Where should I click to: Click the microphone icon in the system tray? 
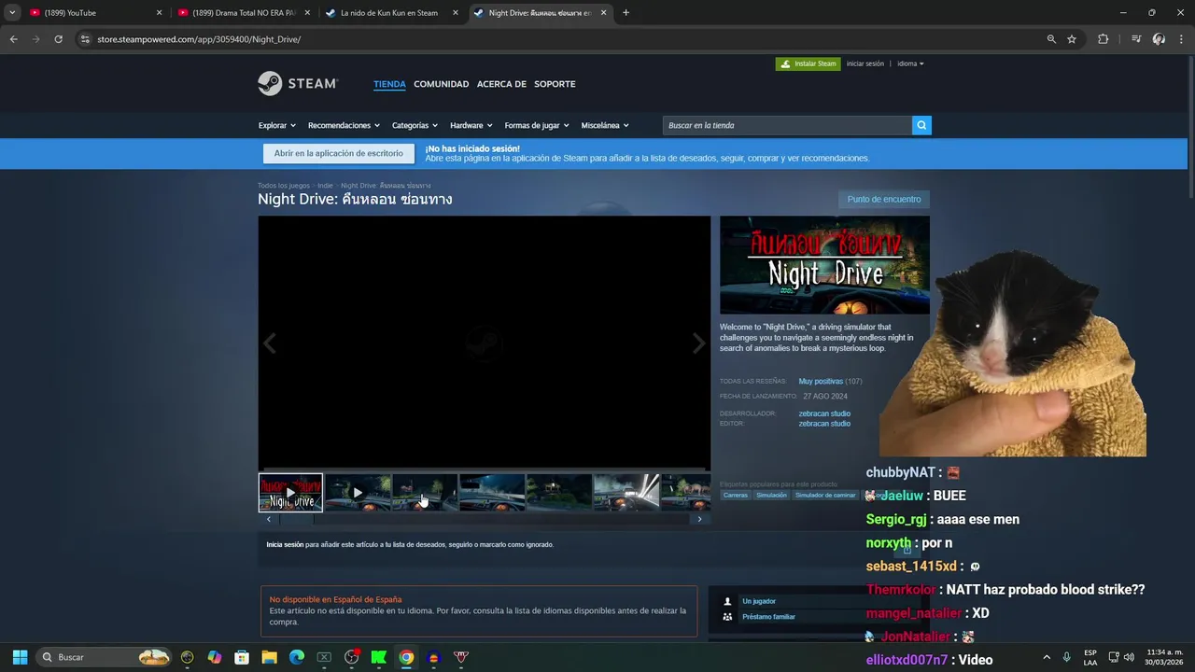point(1066,657)
